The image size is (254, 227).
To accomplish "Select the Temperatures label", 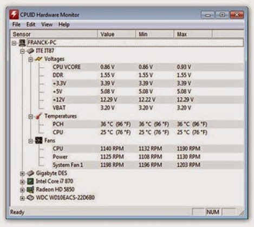I will [x=61, y=116].
